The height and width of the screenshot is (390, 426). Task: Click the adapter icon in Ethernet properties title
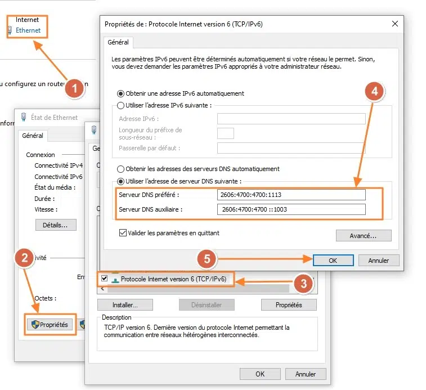pos(94,130)
